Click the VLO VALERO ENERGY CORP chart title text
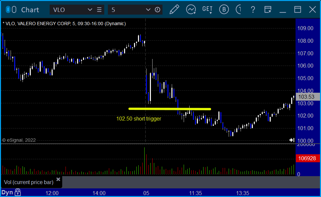321x197 pixels. click(64, 24)
